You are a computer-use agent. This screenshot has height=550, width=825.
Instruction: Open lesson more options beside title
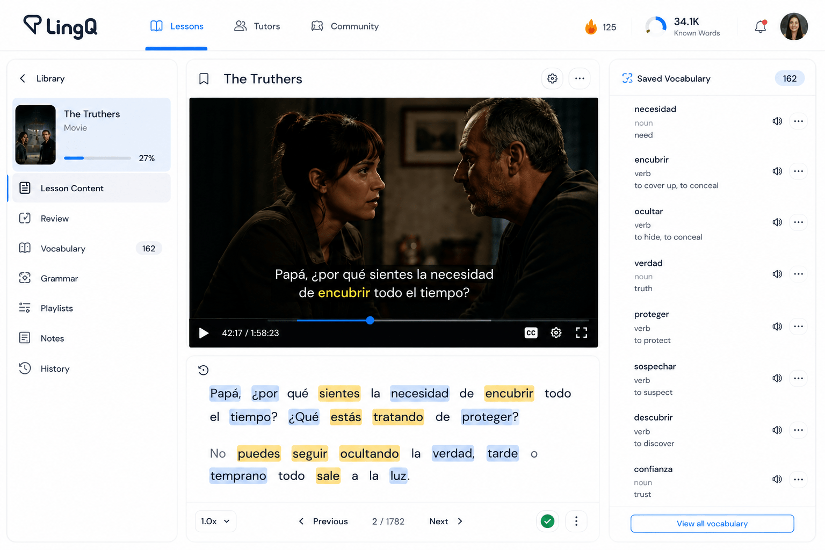coord(580,79)
